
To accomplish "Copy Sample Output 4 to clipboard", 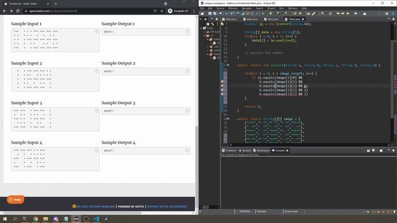I will coord(187,151).
